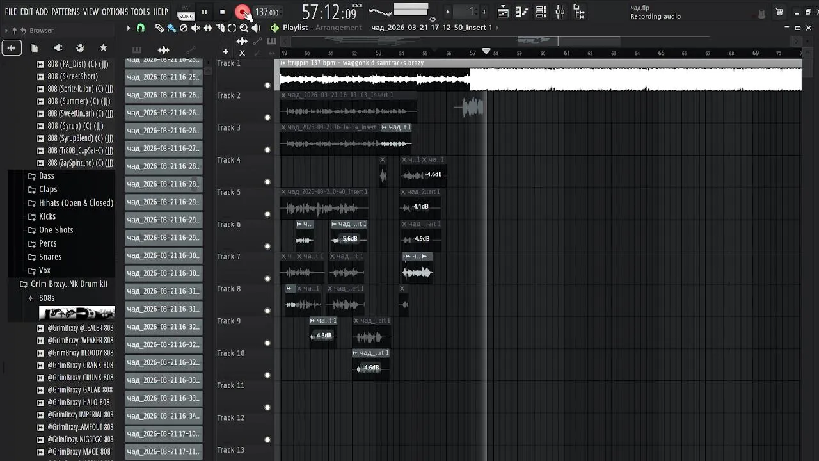Open the PATTERNS menu
This screenshot has width=819, height=461.
(x=65, y=12)
